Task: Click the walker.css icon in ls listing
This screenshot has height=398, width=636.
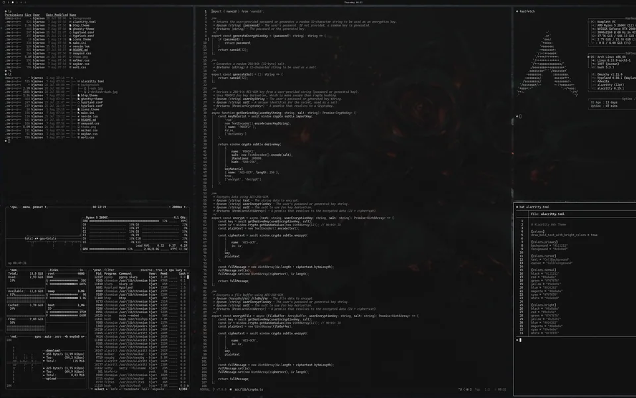Action: pos(71,60)
